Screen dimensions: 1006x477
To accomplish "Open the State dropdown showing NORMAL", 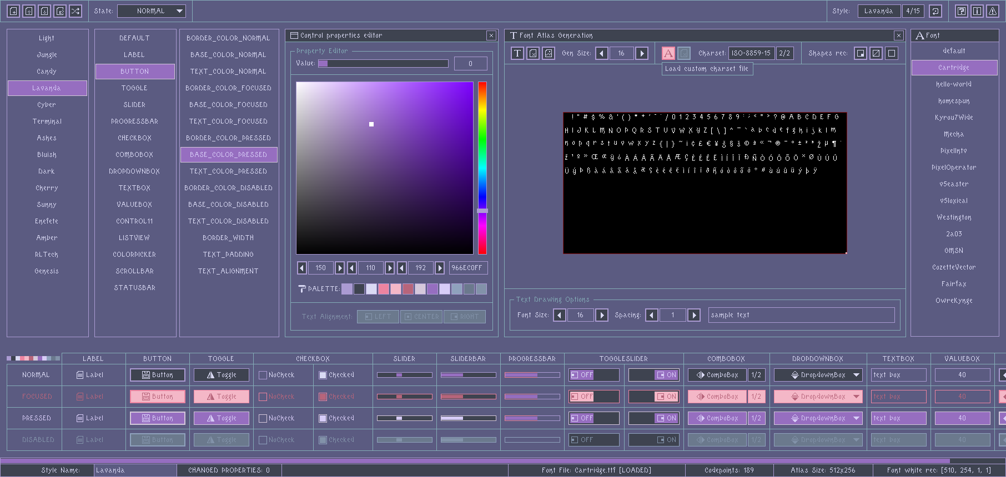I will (x=152, y=11).
